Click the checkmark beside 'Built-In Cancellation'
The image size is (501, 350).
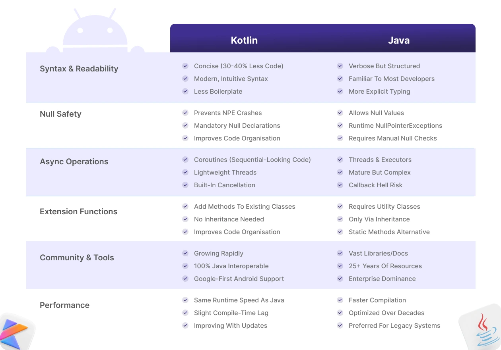tap(185, 185)
